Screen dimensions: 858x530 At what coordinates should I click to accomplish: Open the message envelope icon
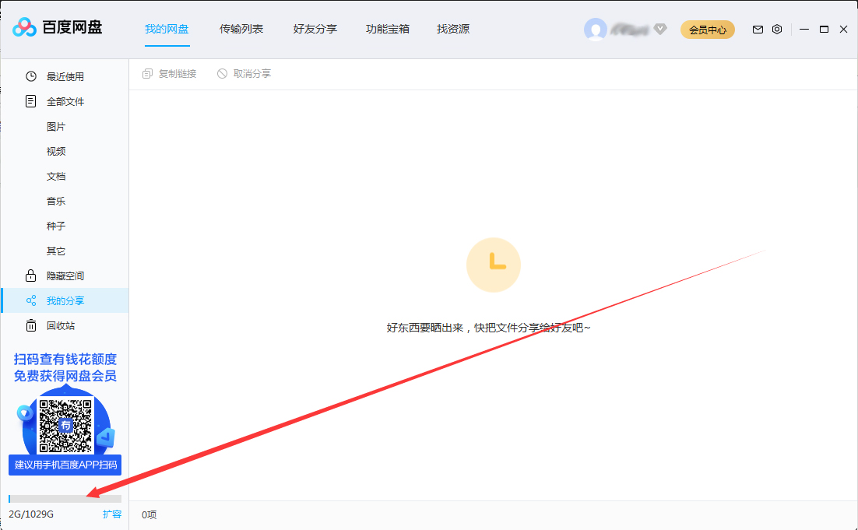[757, 29]
